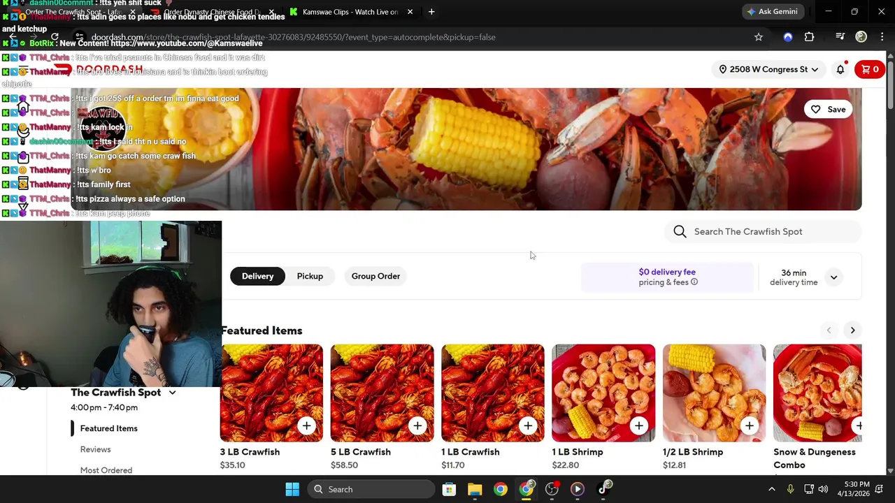The height and width of the screenshot is (503, 895).
Task: Open a new browser tab
Action: [x=431, y=12]
